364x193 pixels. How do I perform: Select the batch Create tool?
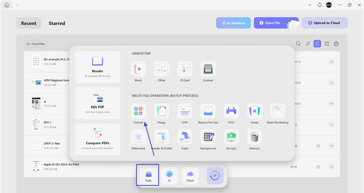[x=255, y=111]
